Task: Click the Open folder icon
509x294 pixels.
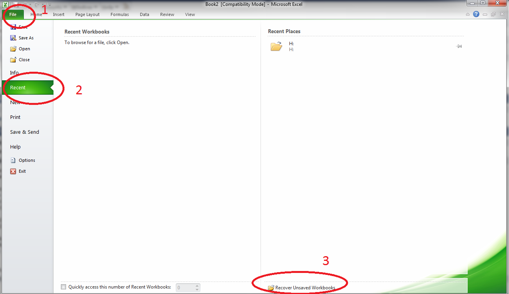Action: [13, 49]
